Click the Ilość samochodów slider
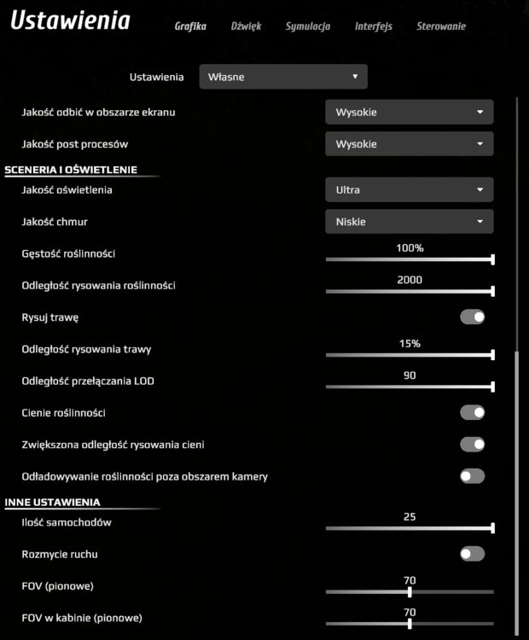This screenshot has height=640, width=529. pos(410,528)
